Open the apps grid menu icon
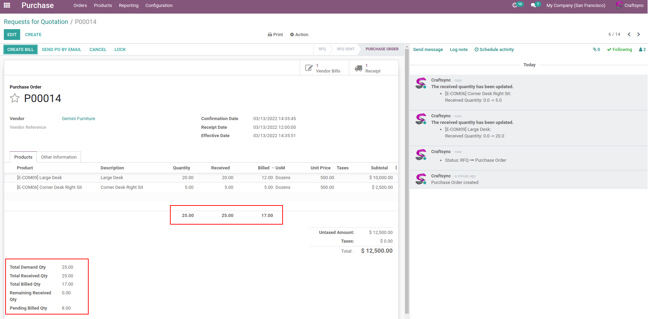 [7, 5]
